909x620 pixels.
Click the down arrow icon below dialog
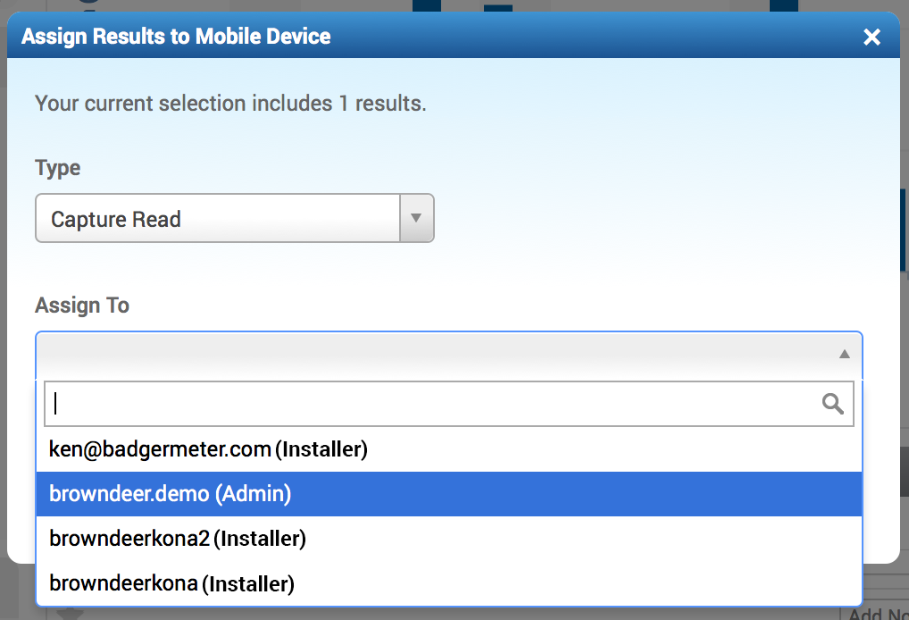pyautogui.click(x=70, y=614)
